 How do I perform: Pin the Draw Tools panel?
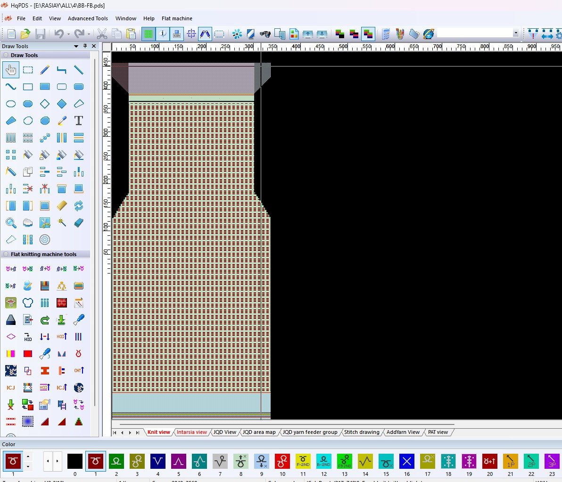pyautogui.click(x=85, y=46)
